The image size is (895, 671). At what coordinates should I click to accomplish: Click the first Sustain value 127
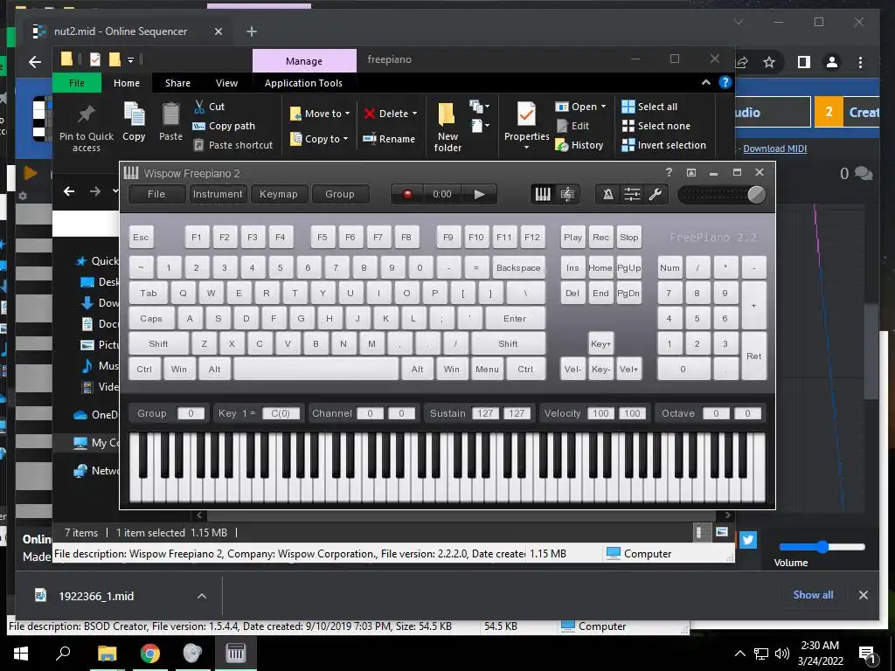click(x=485, y=413)
